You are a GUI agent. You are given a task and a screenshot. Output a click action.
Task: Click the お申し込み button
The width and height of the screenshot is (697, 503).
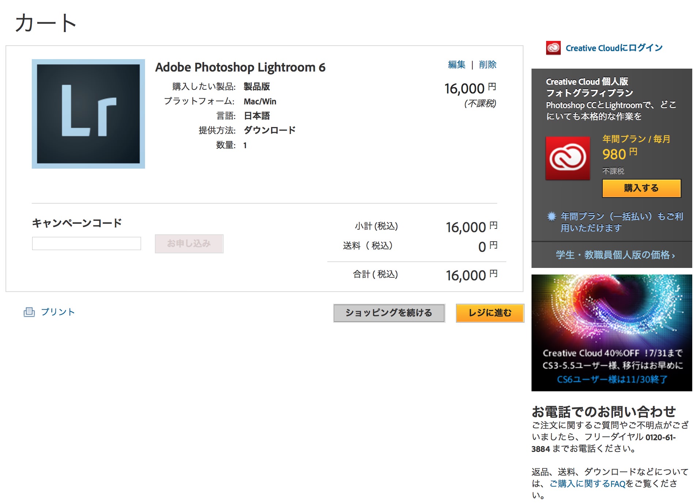pyautogui.click(x=189, y=243)
